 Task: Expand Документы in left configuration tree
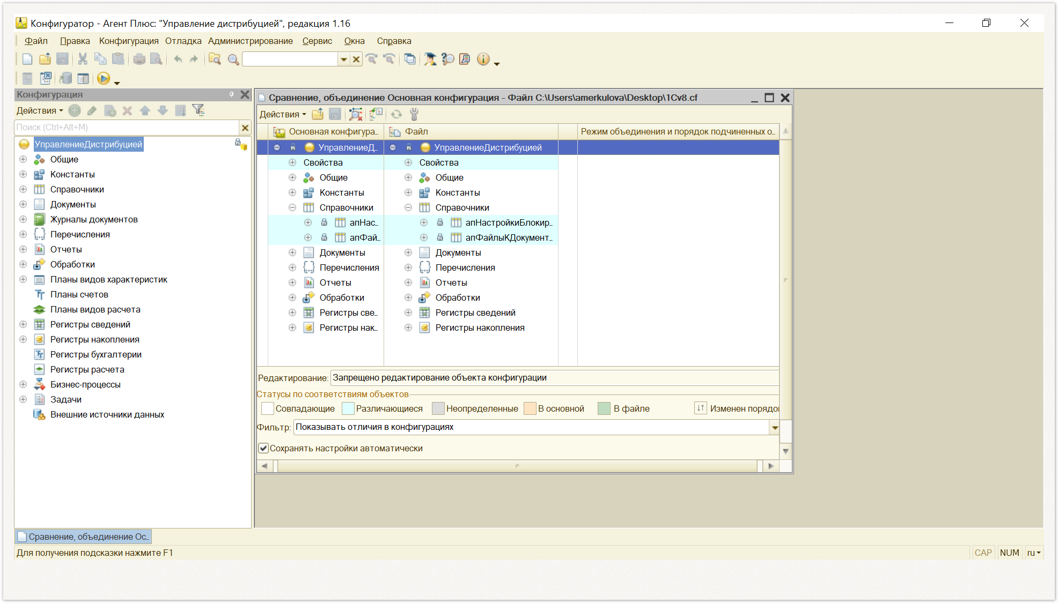point(23,204)
